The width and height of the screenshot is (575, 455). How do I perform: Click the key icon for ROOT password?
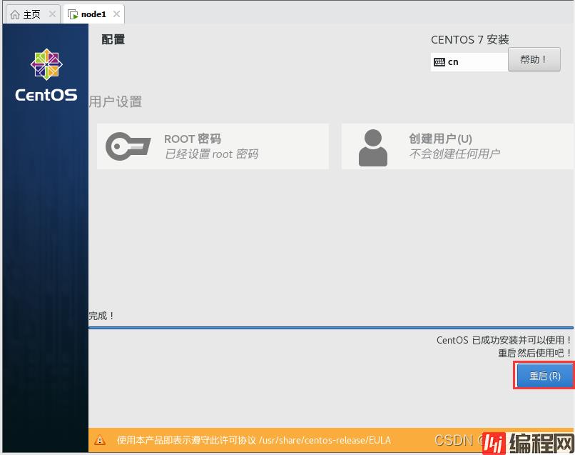click(128, 146)
